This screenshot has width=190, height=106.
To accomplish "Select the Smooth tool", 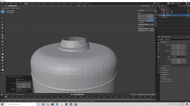I will tap(3, 60).
